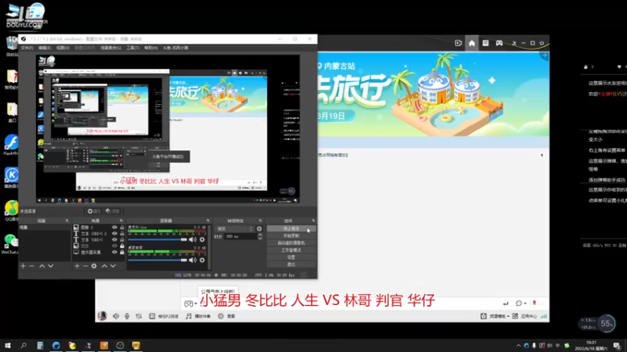Add a new source with the plus icon
This screenshot has height=352, width=627.
coord(77,266)
